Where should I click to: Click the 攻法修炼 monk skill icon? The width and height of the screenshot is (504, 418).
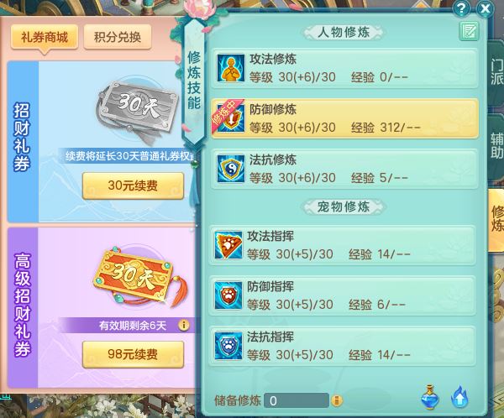[230, 68]
